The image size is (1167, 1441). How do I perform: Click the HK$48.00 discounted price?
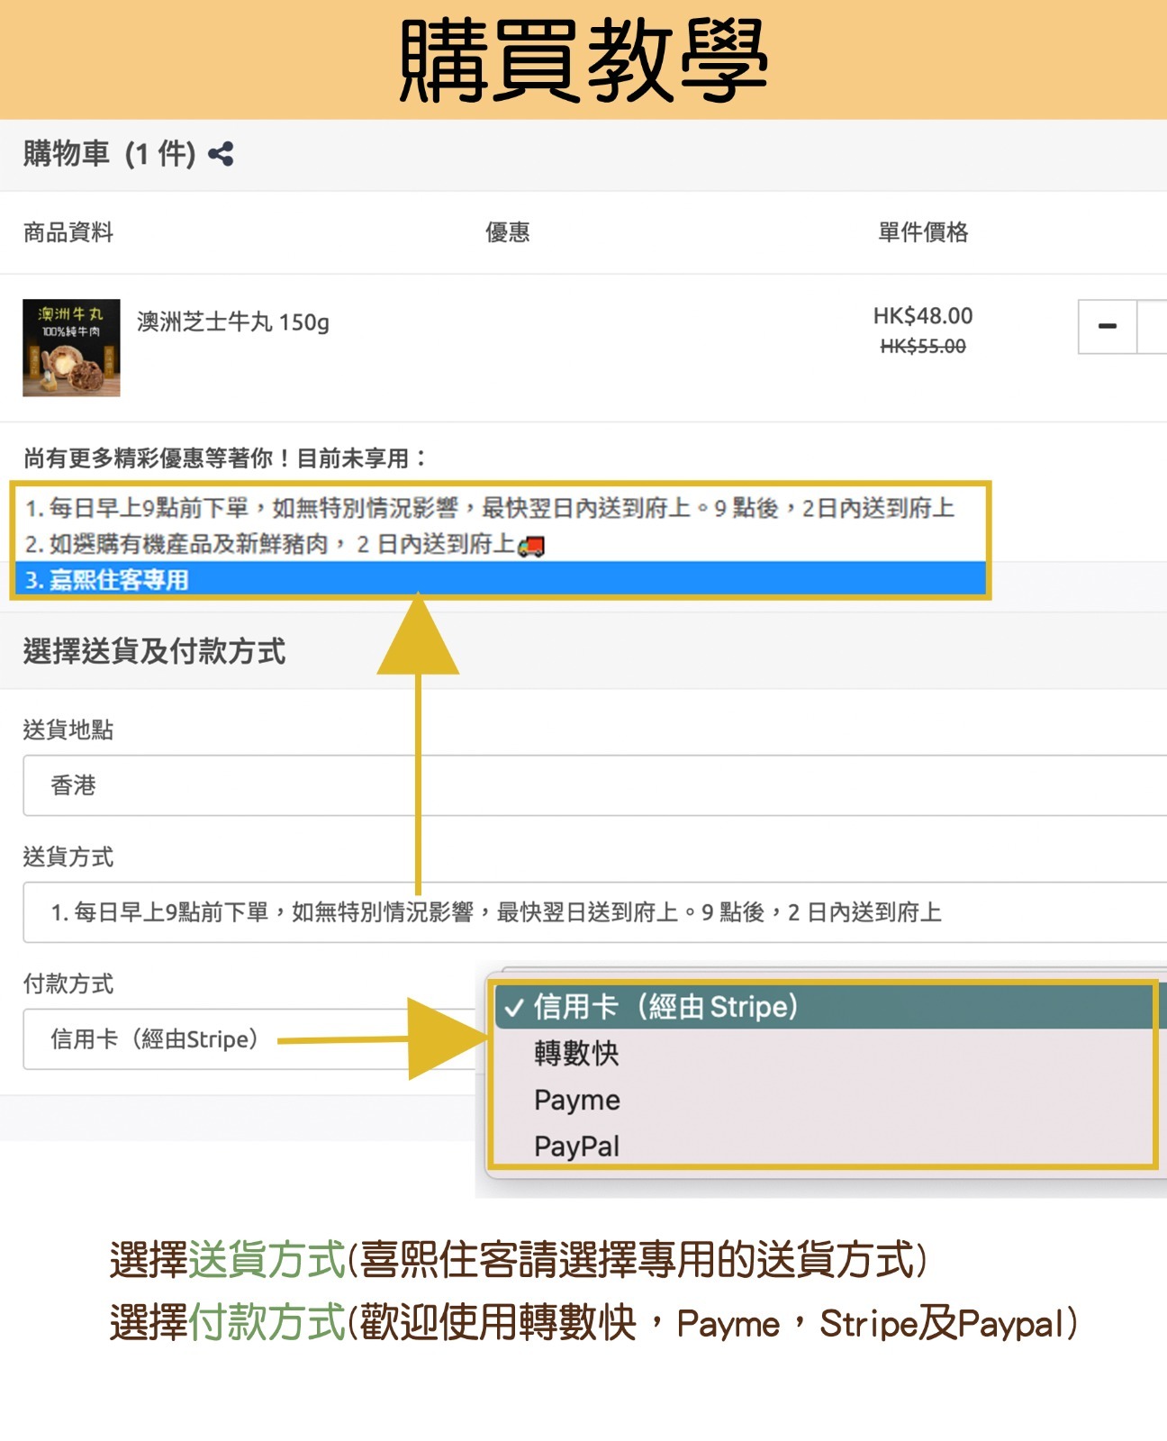(922, 316)
